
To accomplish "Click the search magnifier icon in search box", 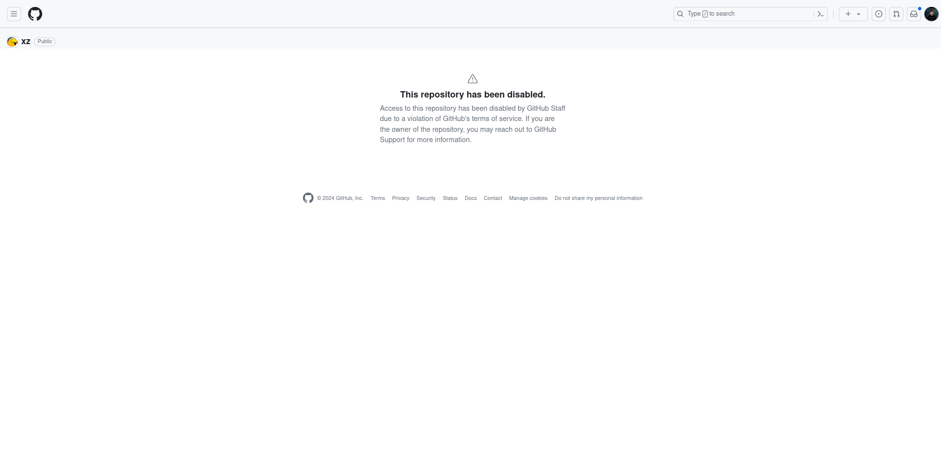I will point(680,14).
